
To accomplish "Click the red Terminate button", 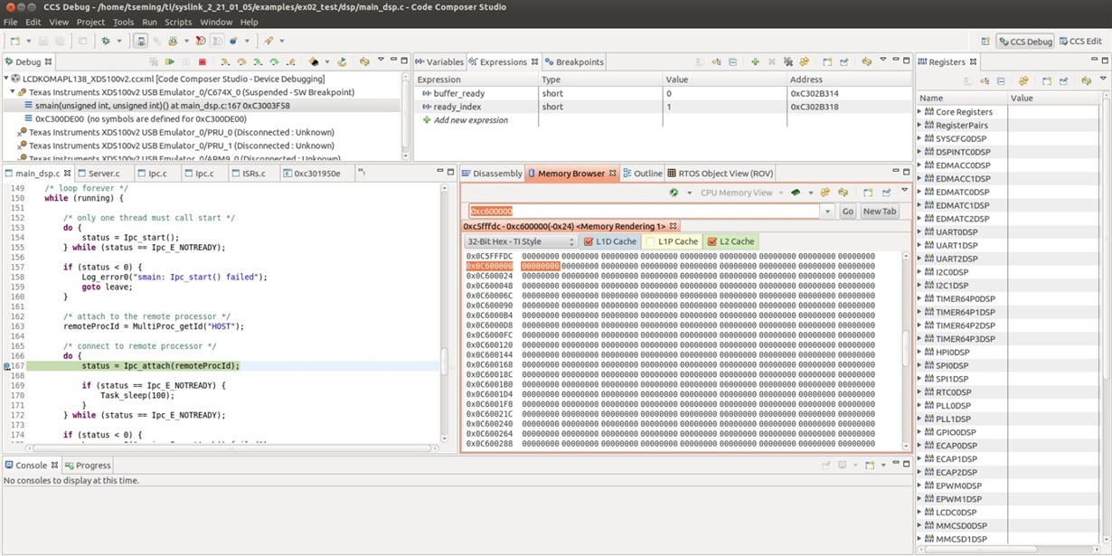I will point(202,62).
